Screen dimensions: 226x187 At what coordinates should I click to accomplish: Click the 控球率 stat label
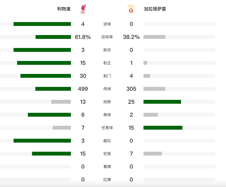(x=107, y=37)
